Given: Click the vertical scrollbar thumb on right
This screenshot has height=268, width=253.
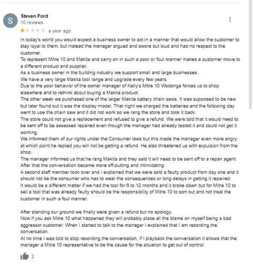Looking at the screenshot, I should point(250,54).
